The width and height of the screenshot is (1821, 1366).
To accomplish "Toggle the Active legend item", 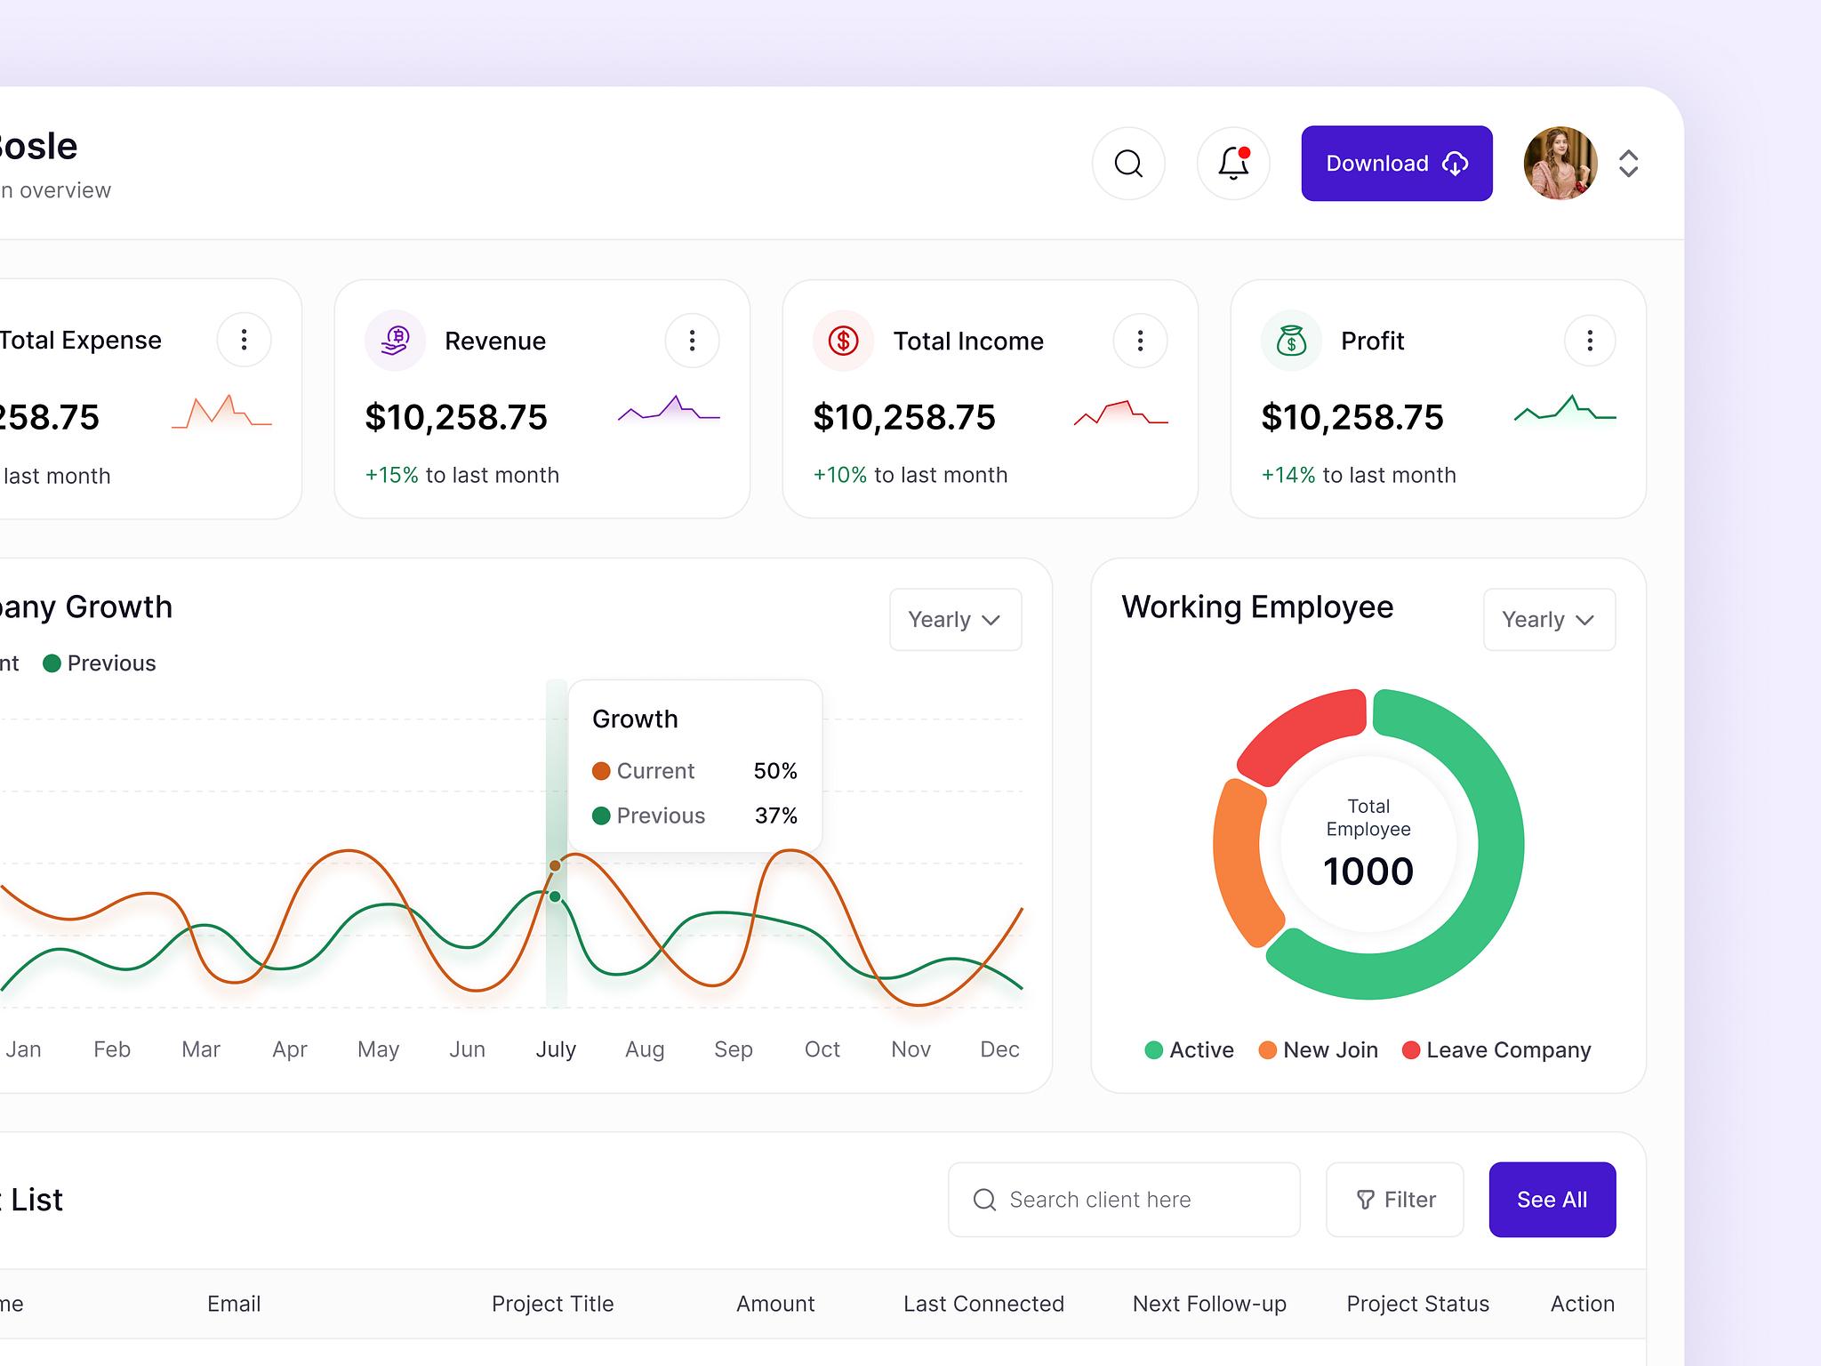I will (1189, 1050).
